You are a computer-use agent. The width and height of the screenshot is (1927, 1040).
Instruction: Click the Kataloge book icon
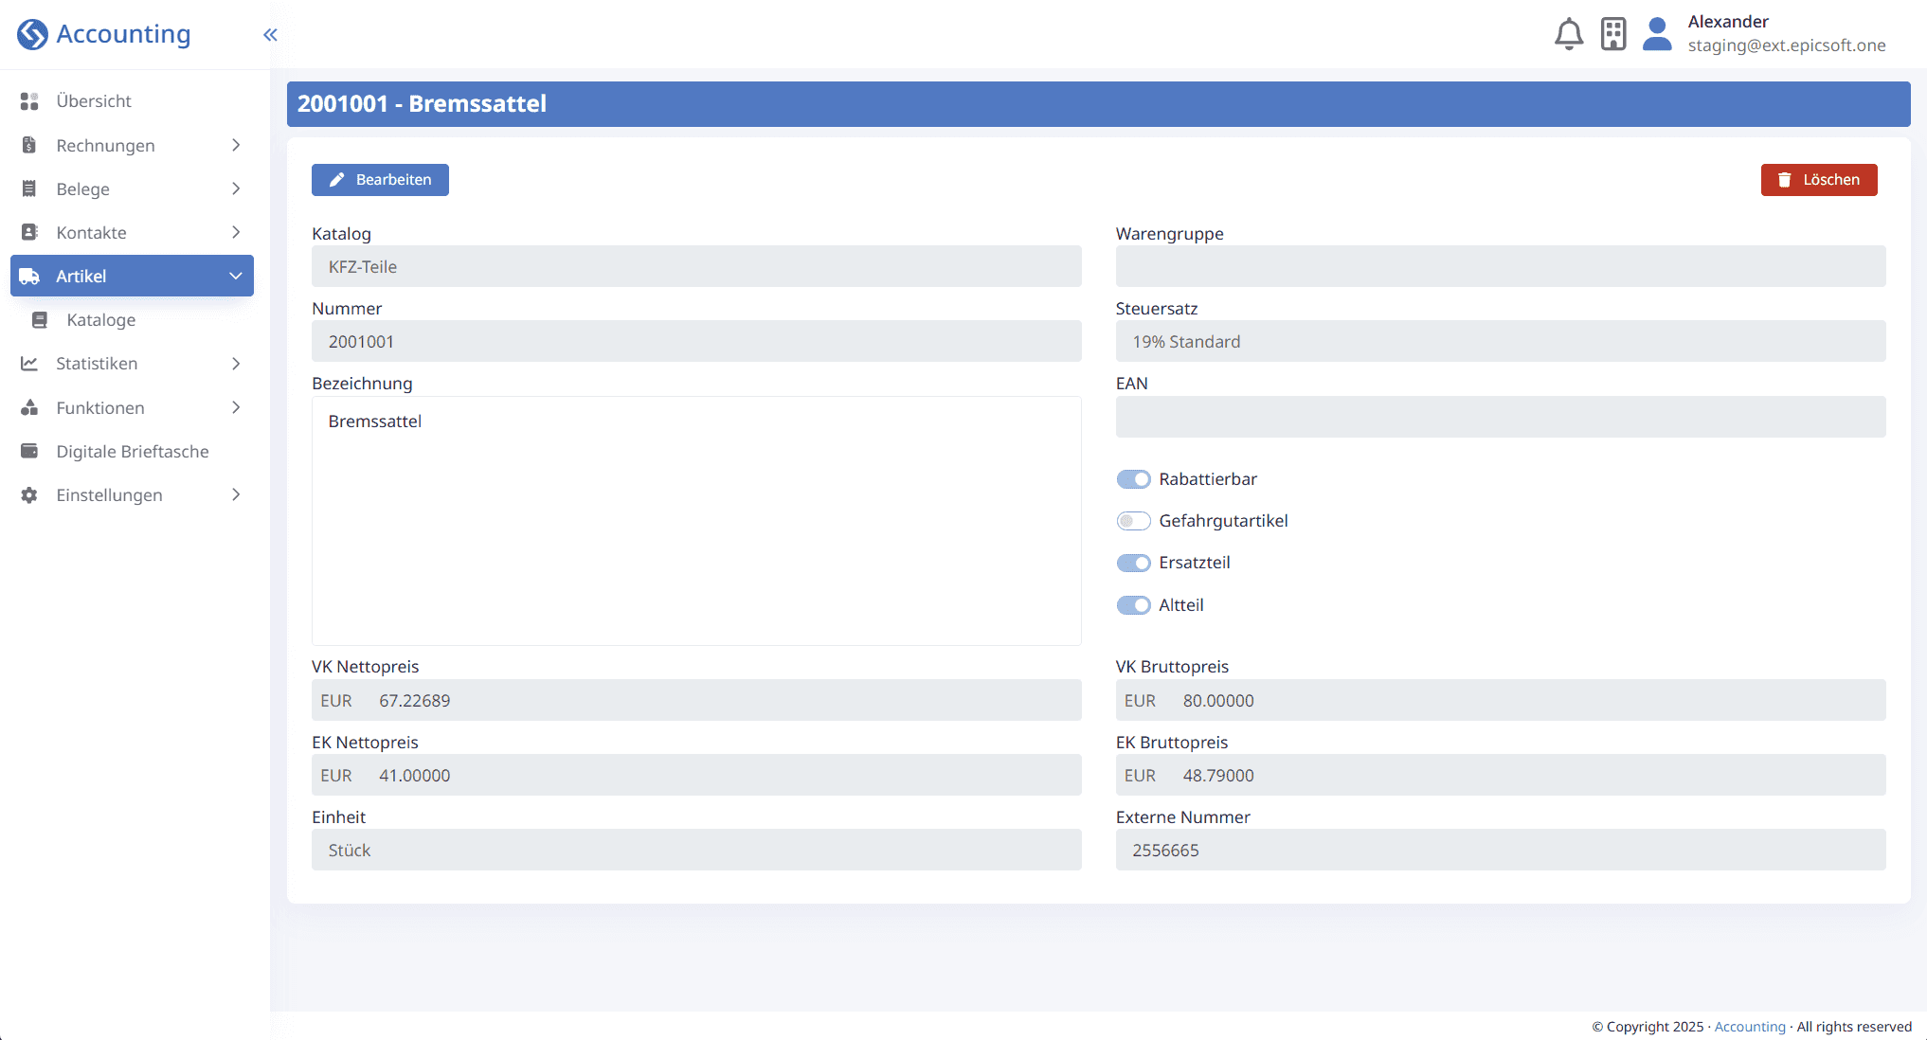[40, 320]
